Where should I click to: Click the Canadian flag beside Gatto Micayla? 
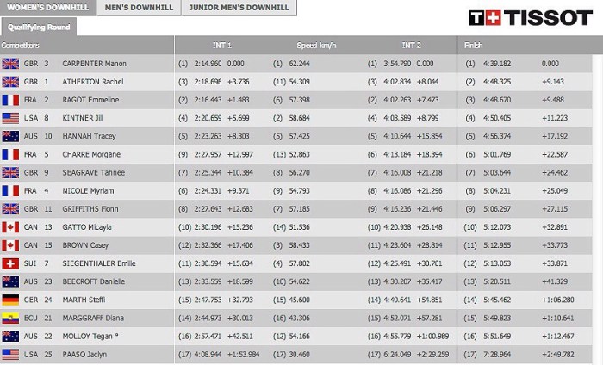pyautogui.click(x=11, y=227)
